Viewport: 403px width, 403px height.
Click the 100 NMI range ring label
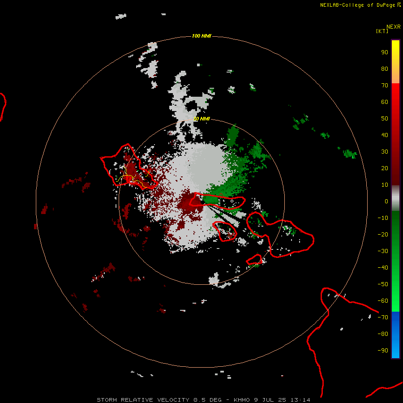[201, 36]
